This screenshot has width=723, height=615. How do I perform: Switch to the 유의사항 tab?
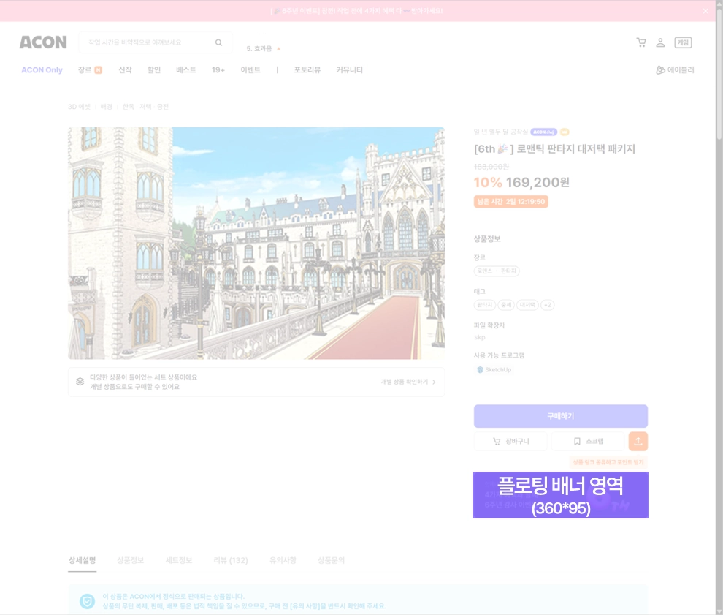point(283,560)
